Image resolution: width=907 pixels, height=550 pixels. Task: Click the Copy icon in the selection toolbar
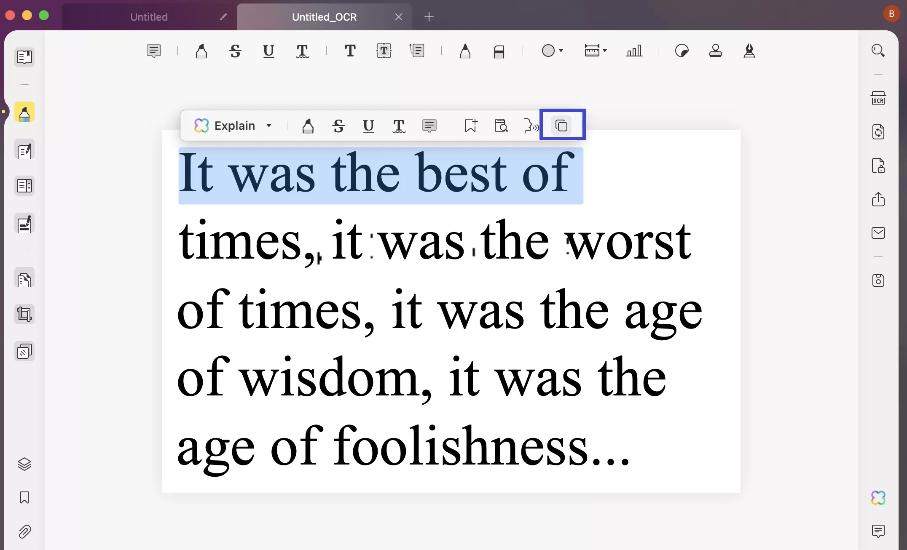561,125
